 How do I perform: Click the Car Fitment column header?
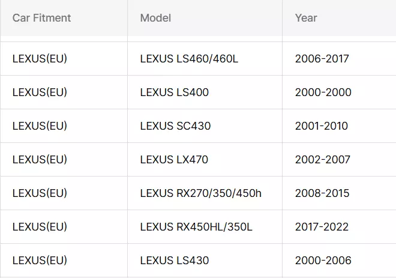tap(64, 18)
